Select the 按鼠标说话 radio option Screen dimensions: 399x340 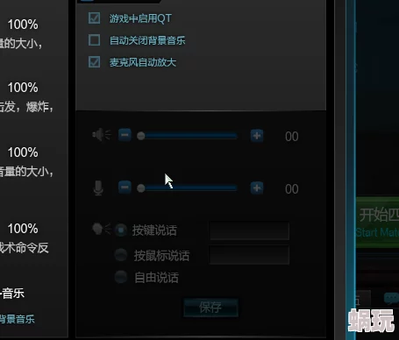click(121, 255)
